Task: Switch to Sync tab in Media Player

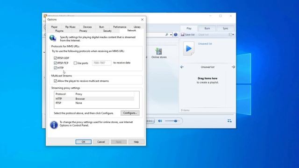Action: (225, 28)
